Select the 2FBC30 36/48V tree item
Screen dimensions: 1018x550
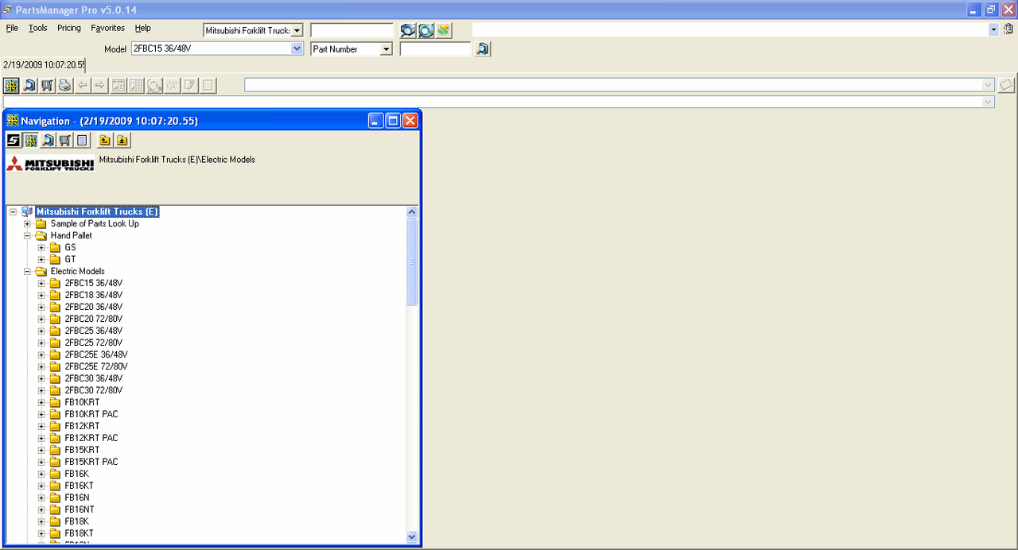pyautogui.click(x=94, y=378)
